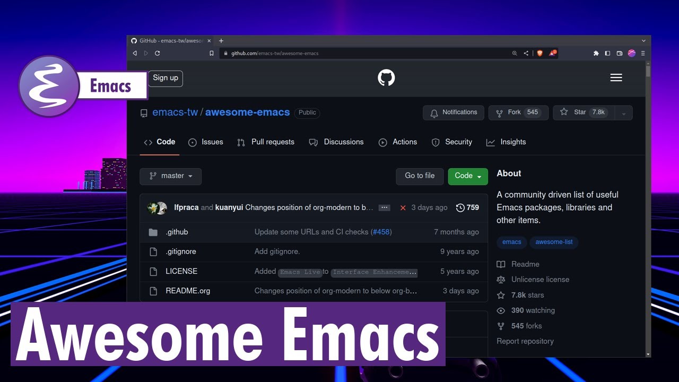Click the profile avatar in browser toolbar
This screenshot has height=382, width=679.
coord(632,53)
